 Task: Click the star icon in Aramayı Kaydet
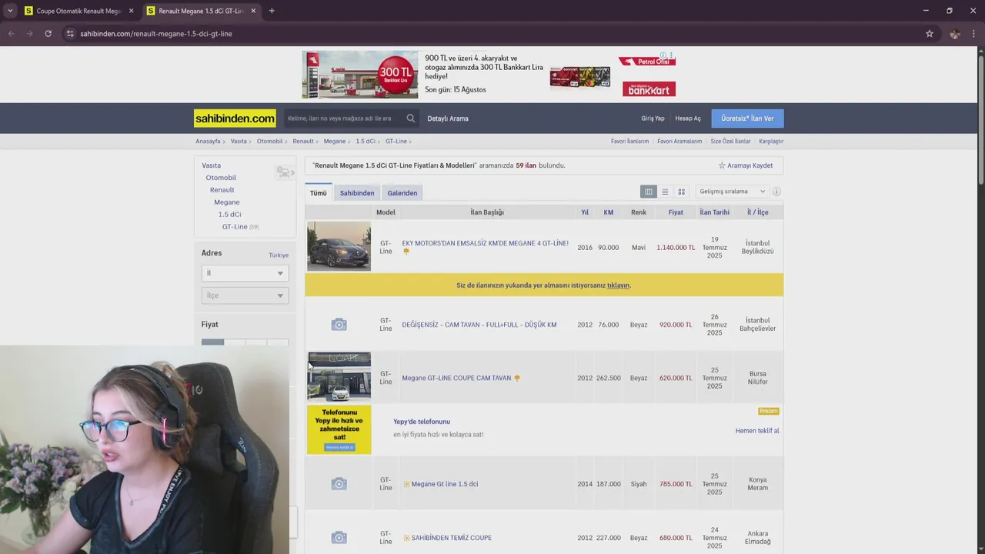722,165
